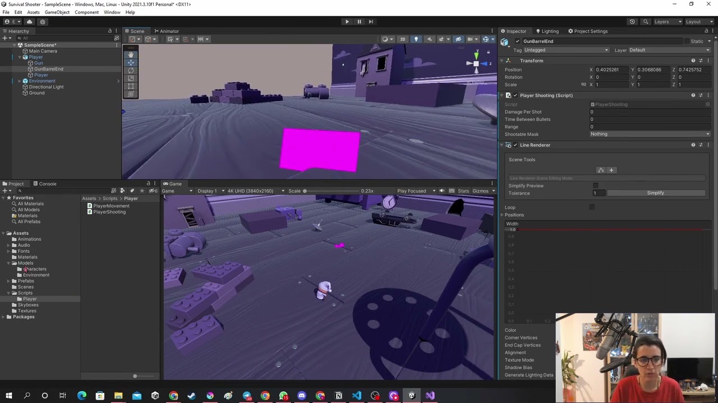Image resolution: width=718 pixels, height=403 pixels.
Task: Open the Layer dropdown showing Default
Action: (670, 50)
